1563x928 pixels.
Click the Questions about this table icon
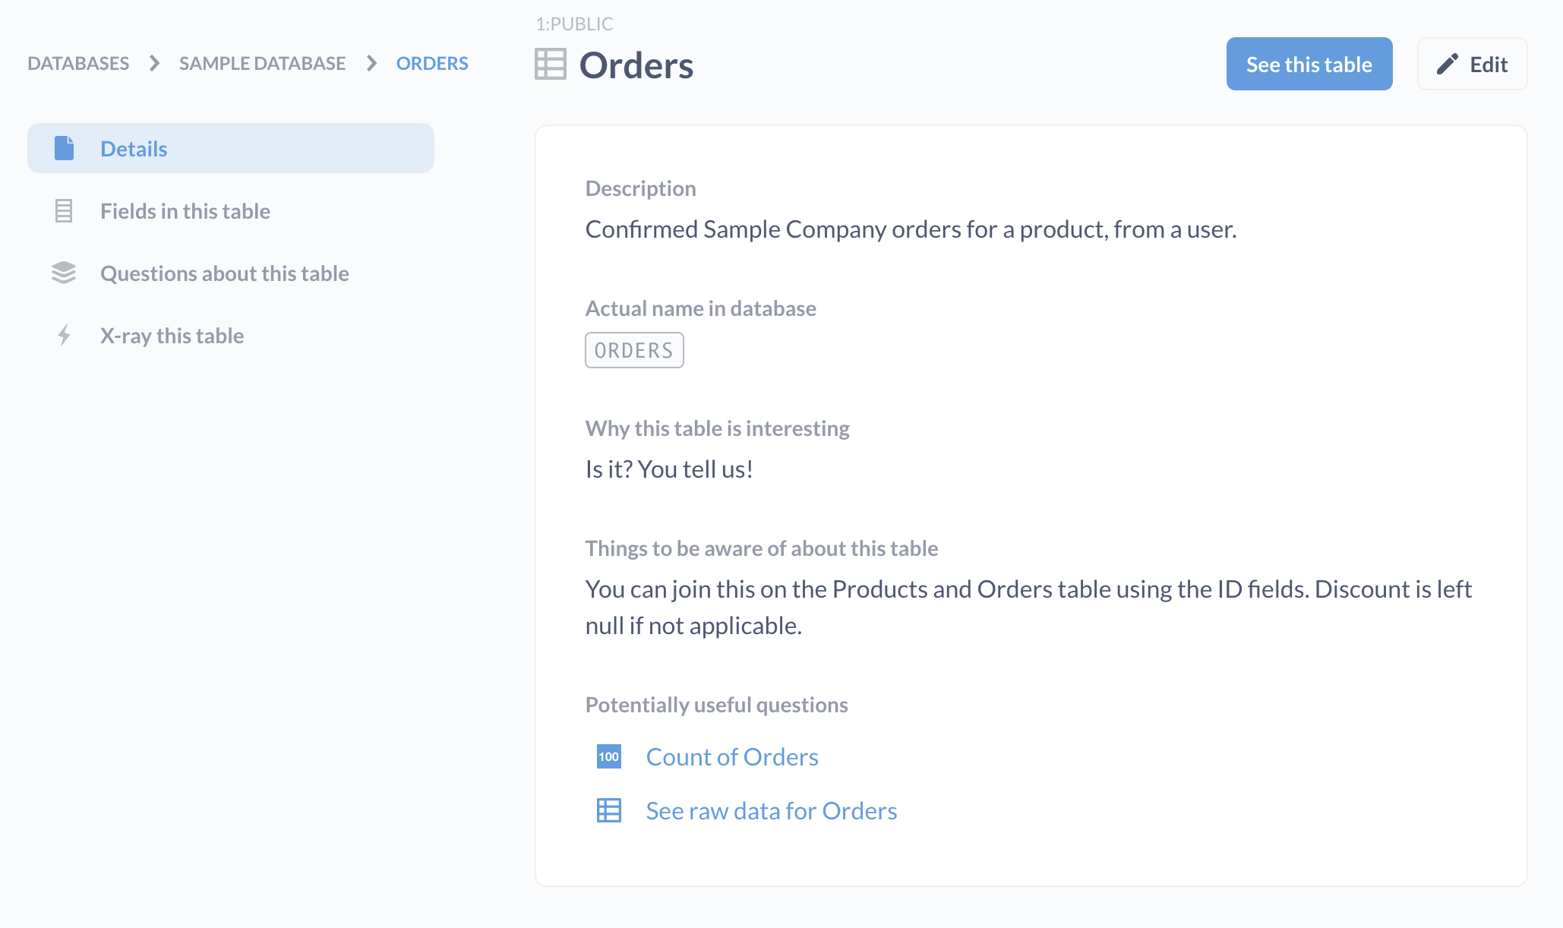coord(62,272)
